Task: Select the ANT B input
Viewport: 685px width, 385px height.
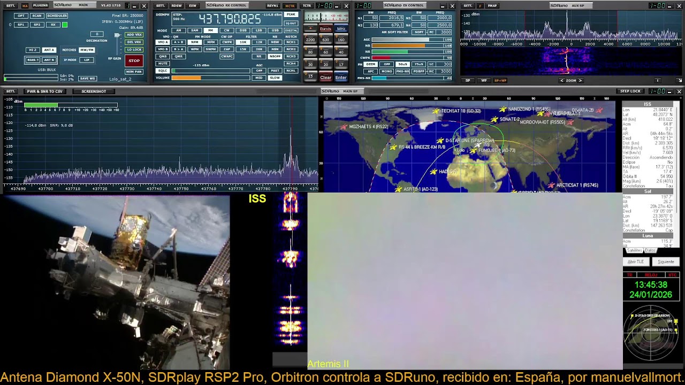Action: pos(49,60)
